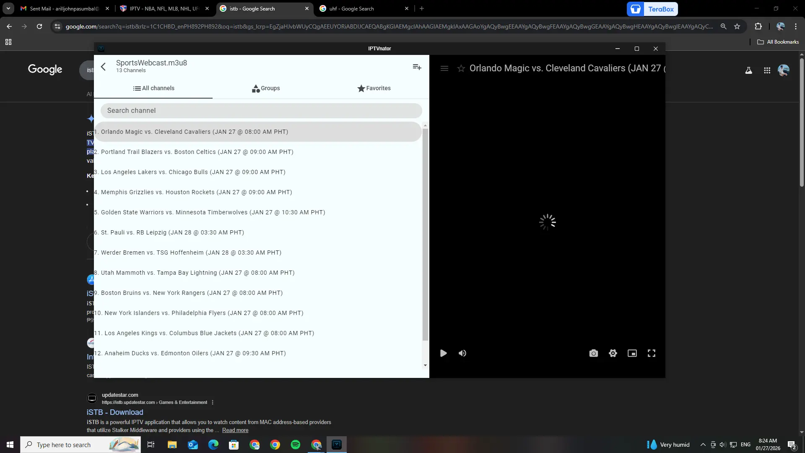
Task: Select Anaheim Ducks vs. Edmonton Oilers channel
Action: 257,353
